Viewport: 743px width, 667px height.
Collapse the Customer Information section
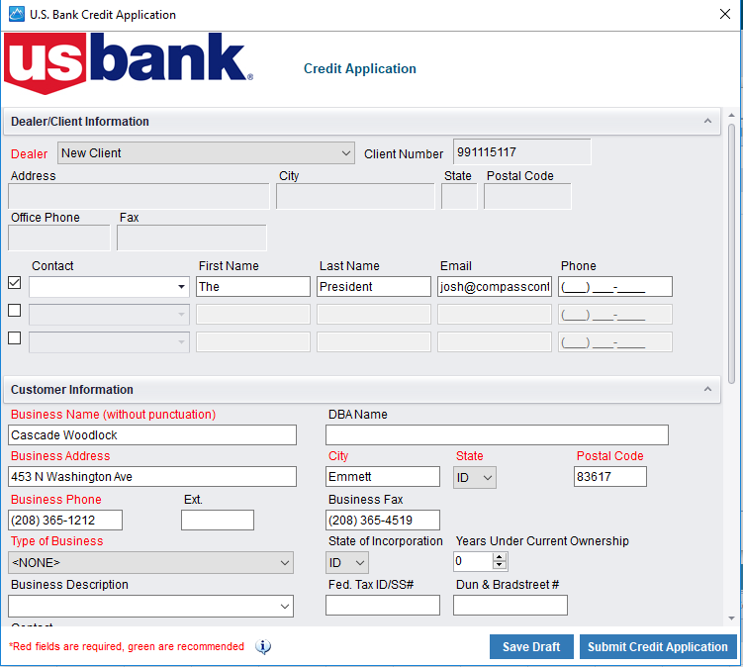707,389
